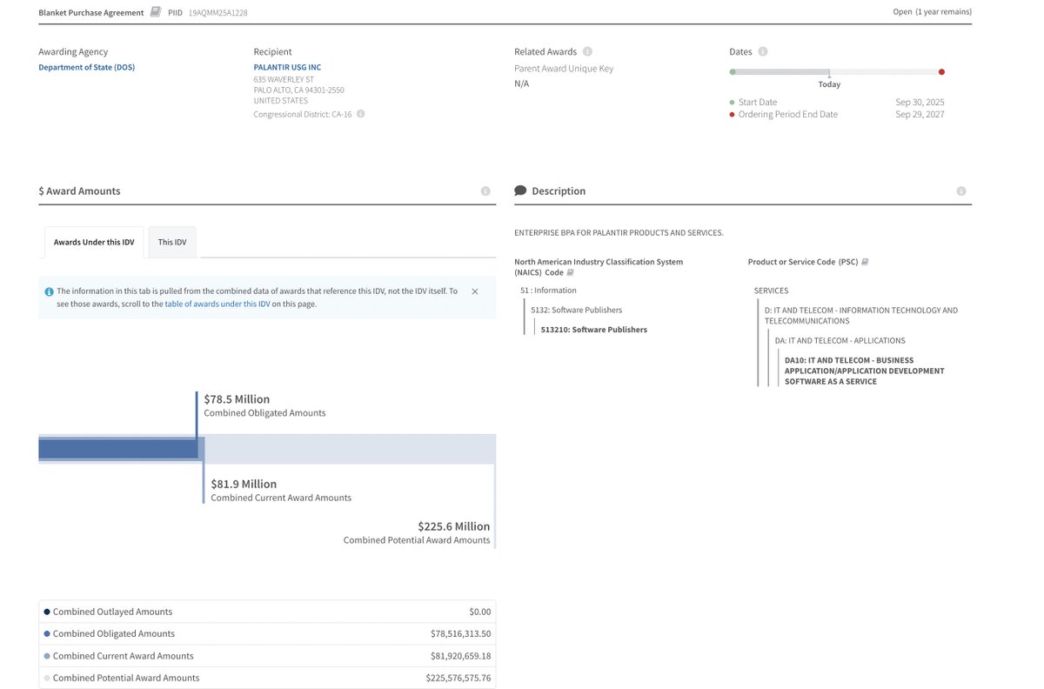
Task: Click the $81,920,659.18 table value
Action: point(460,656)
